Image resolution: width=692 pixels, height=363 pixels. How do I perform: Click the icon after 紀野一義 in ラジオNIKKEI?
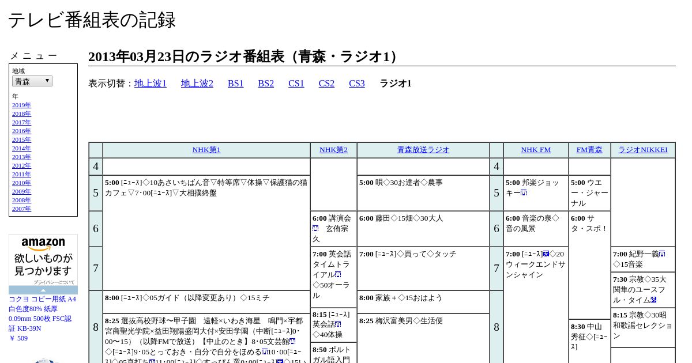[662, 254]
